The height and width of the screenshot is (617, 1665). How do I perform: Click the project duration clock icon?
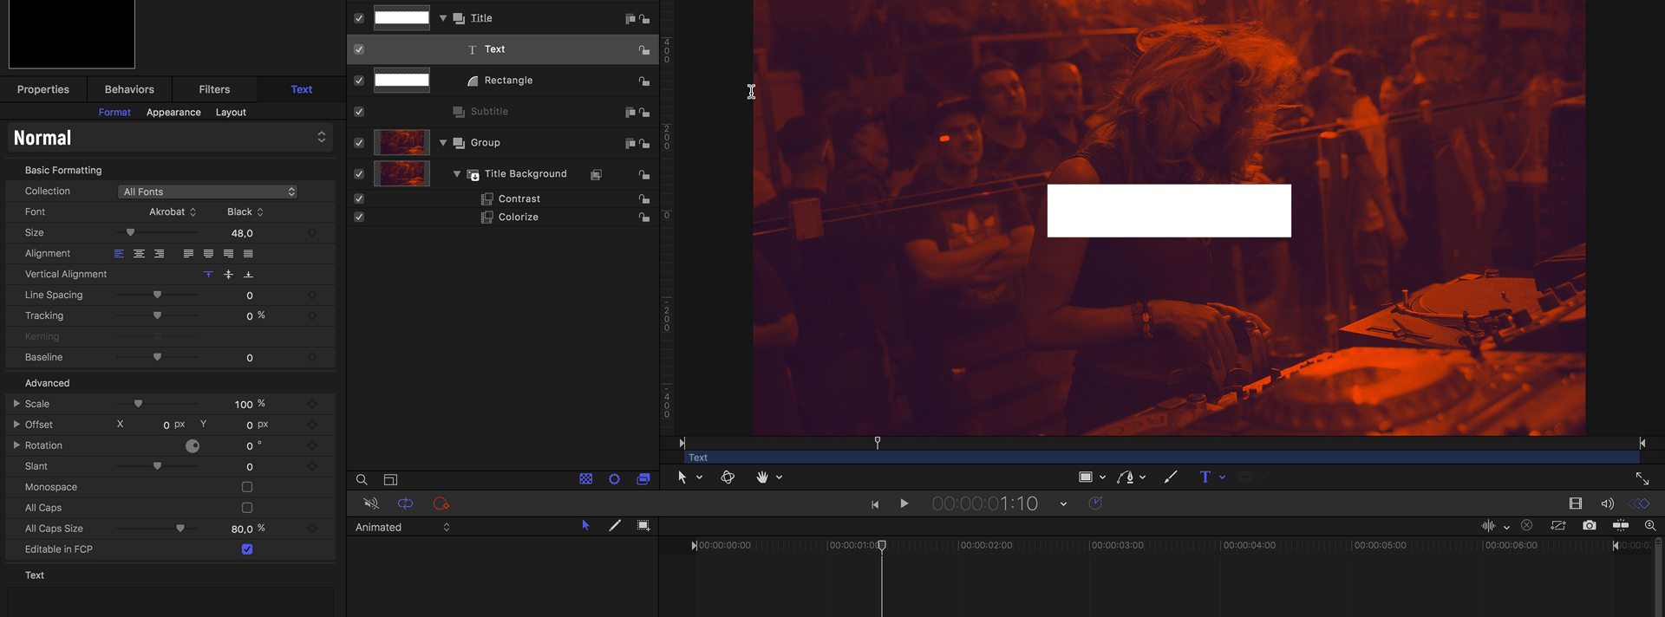(x=1095, y=503)
